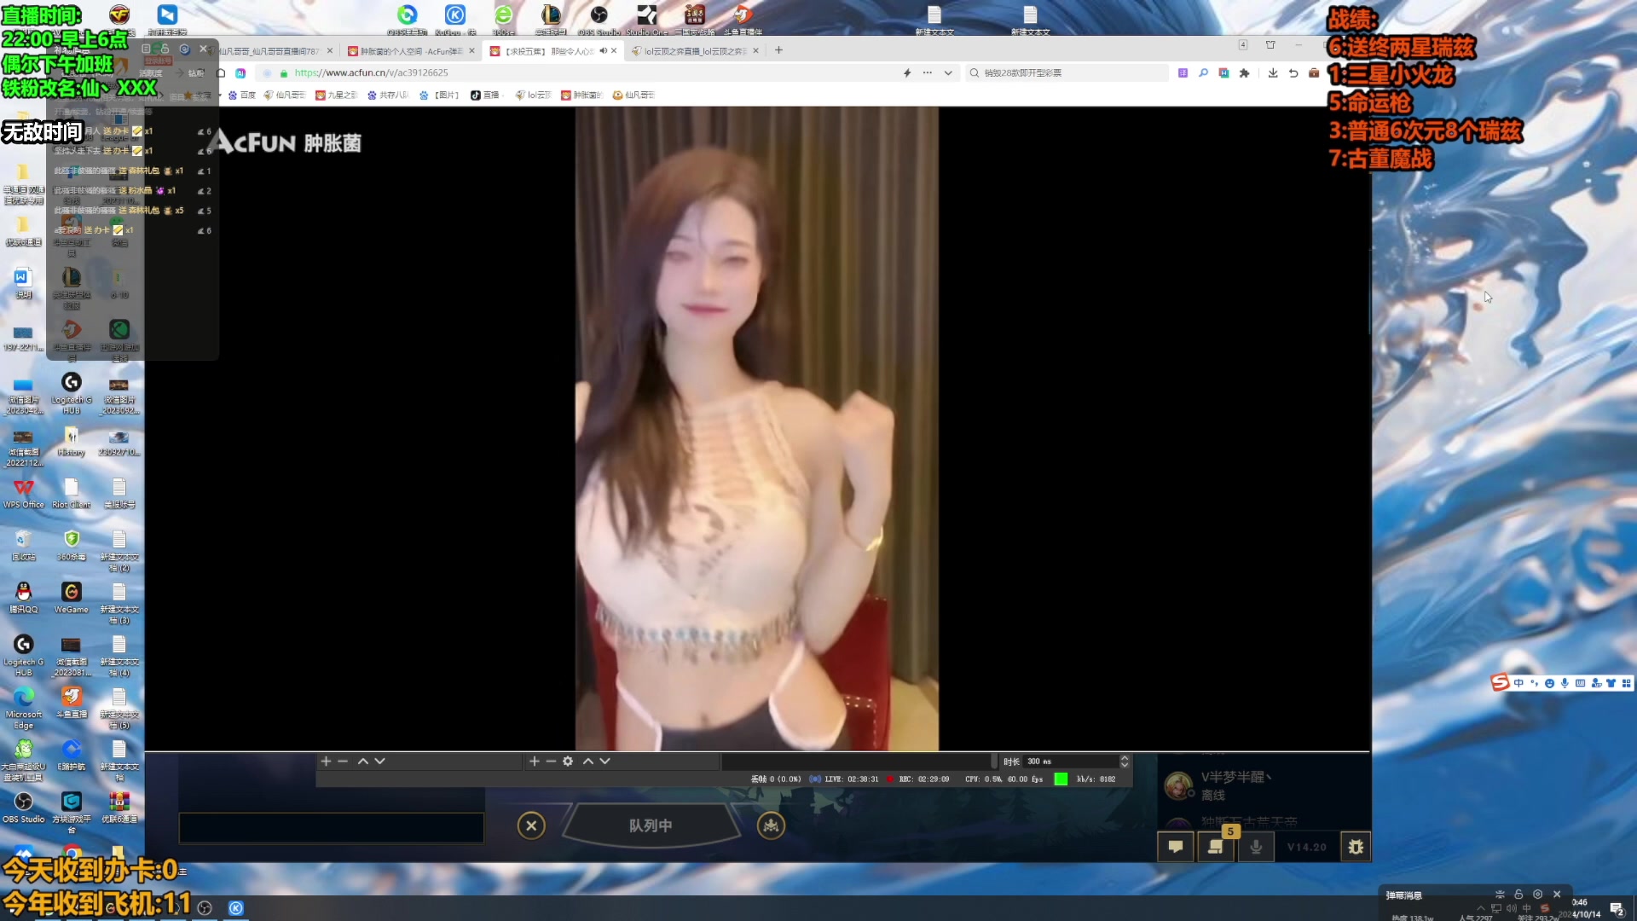Move OBS source down arrow right of gear
The height and width of the screenshot is (921, 1637).
click(605, 761)
